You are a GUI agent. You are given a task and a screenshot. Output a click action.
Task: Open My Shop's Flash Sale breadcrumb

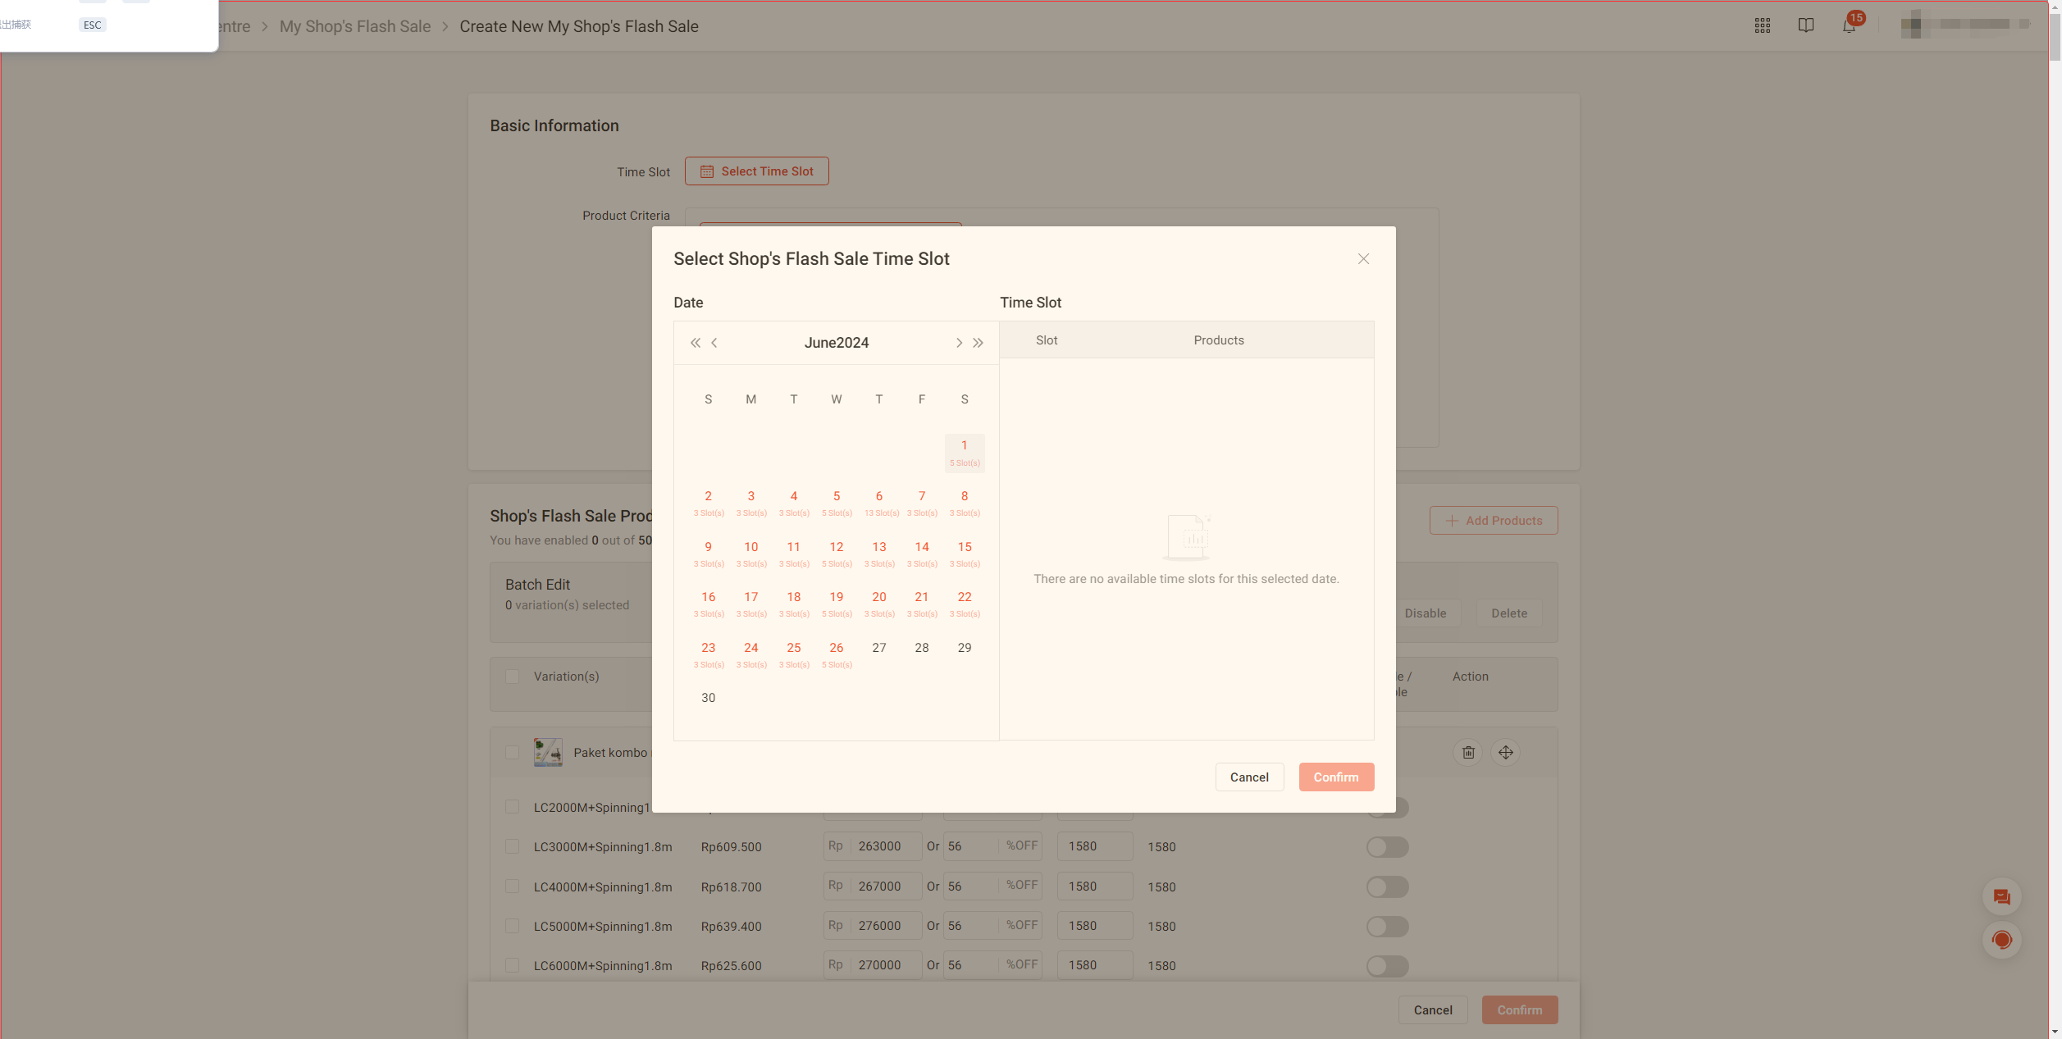[354, 26]
